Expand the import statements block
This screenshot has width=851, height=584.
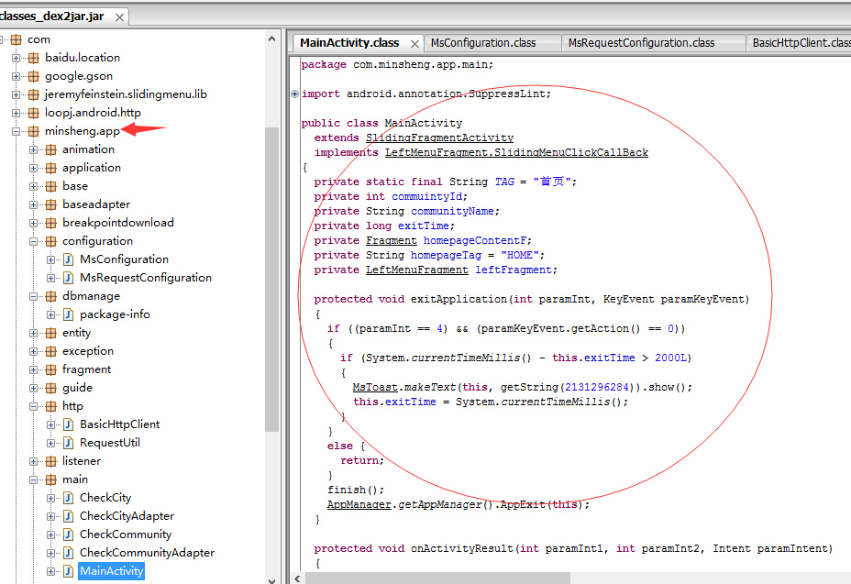pyautogui.click(x=294, y=94)
